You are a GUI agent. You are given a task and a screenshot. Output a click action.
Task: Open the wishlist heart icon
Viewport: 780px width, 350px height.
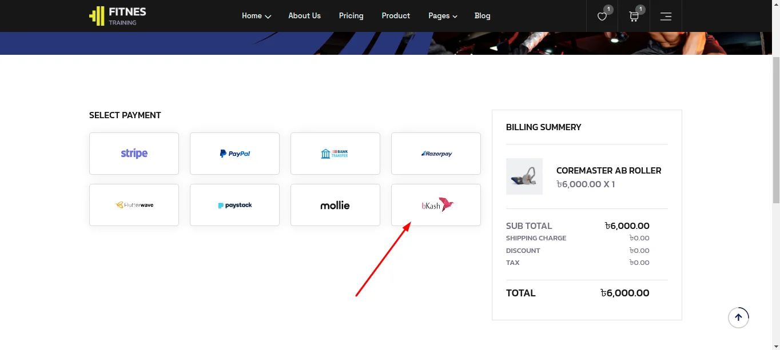(602, 16)
